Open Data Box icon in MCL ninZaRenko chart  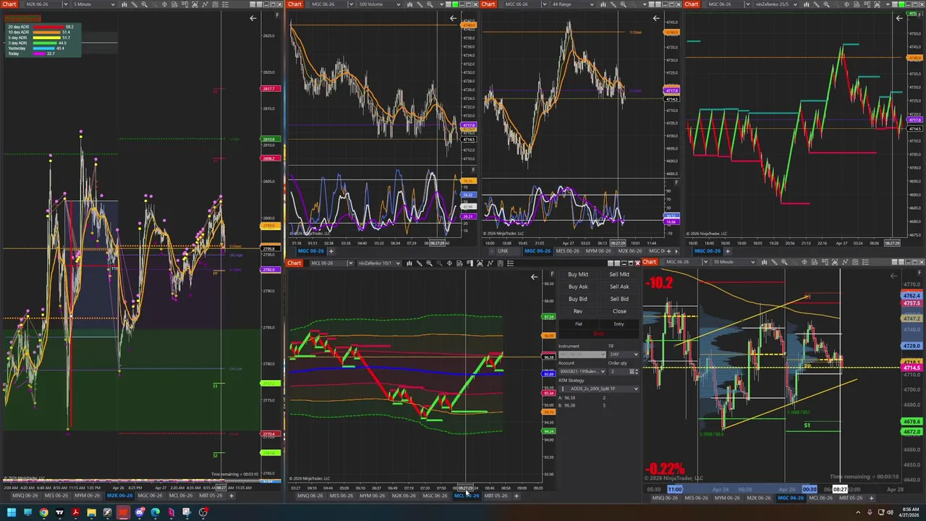[459, 263]
